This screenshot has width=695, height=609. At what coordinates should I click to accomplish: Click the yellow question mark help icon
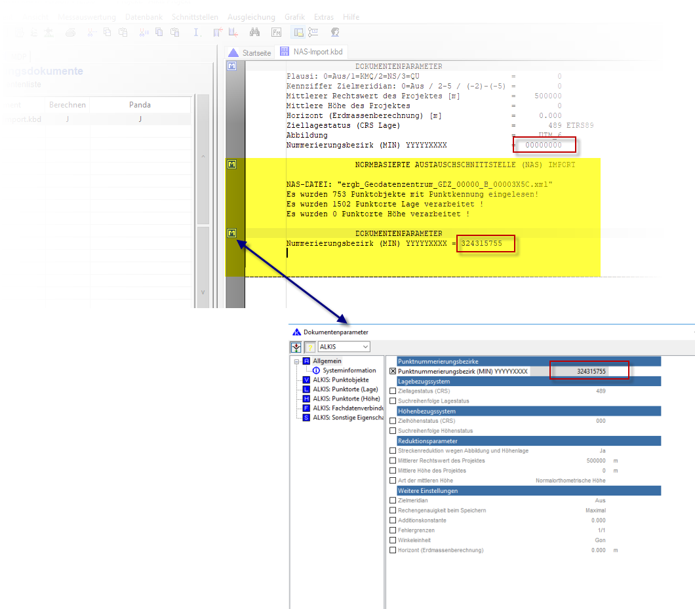(310, 347)
